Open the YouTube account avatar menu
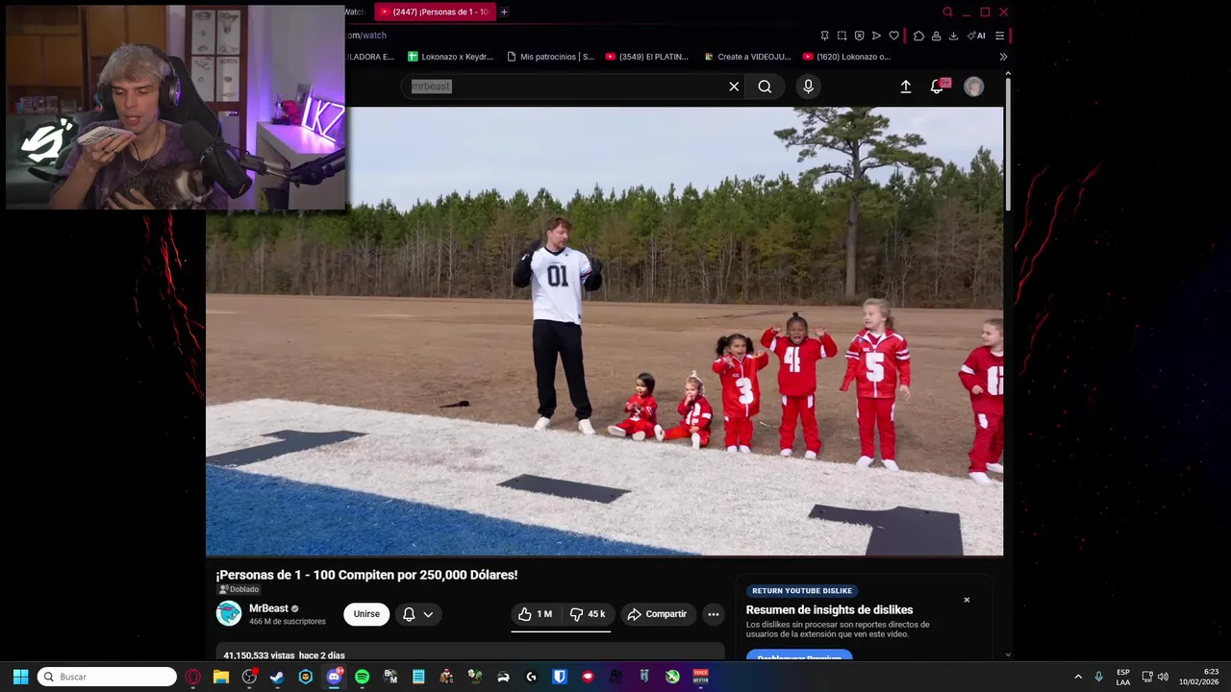The height and width of the screenshot is (692, 1231). coord(974,86)
